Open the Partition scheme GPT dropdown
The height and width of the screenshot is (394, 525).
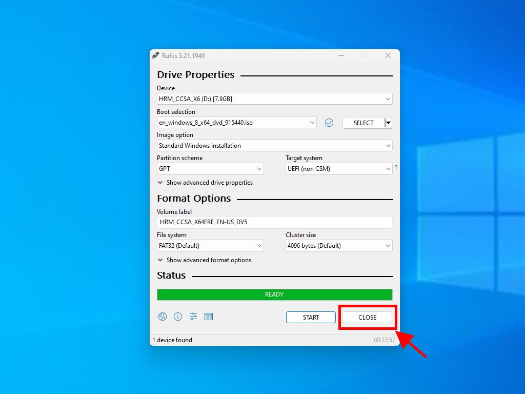(210, 169)
